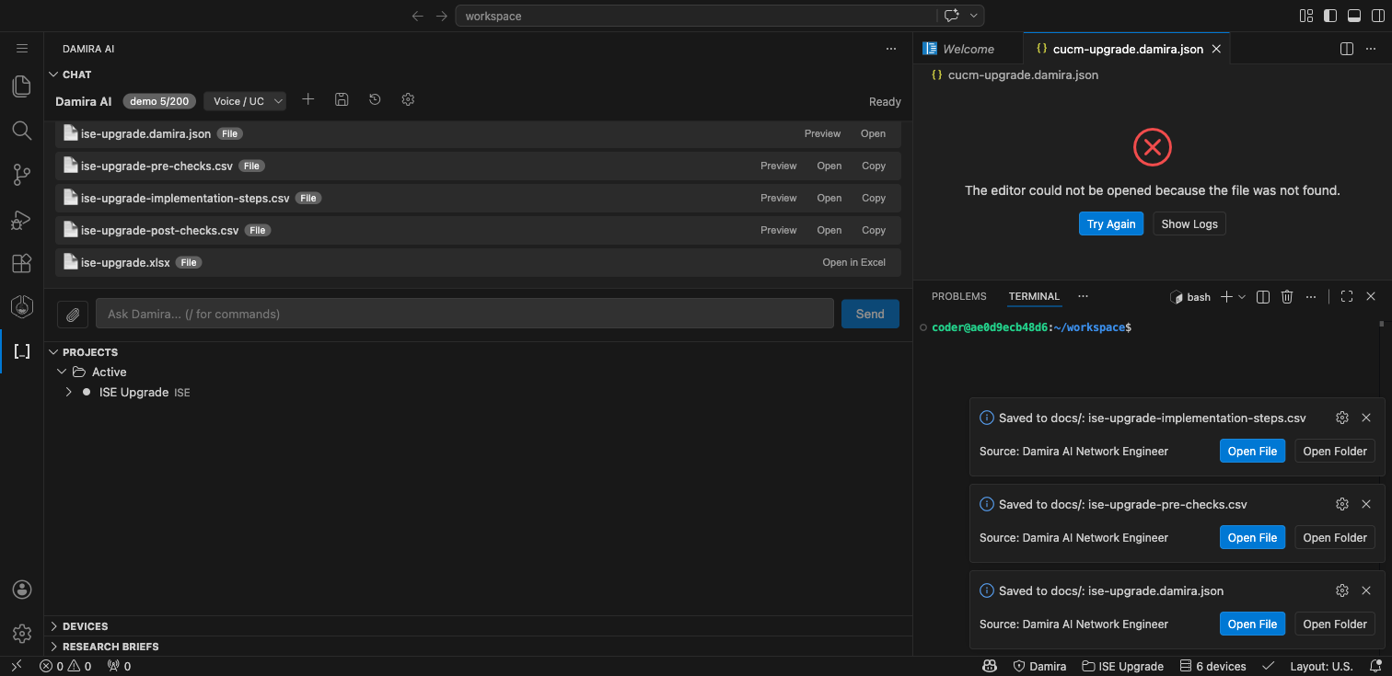
Task: Click Open in Excel for ise-upgrade.xlsx
Action: pyautogui.click(x=853, y=262)
